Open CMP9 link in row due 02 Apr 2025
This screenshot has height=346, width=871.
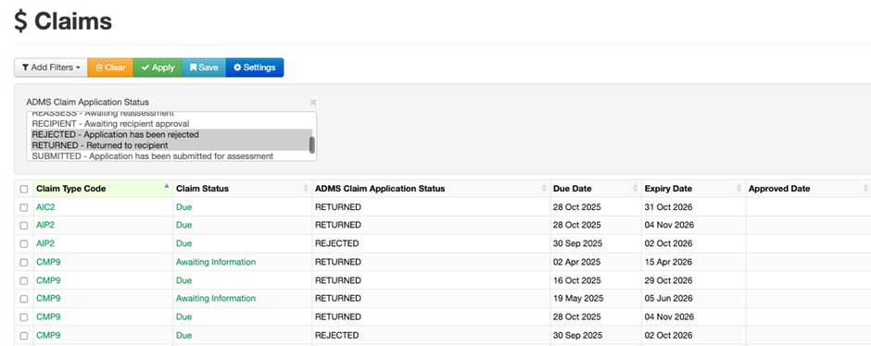tap(48, 262)
